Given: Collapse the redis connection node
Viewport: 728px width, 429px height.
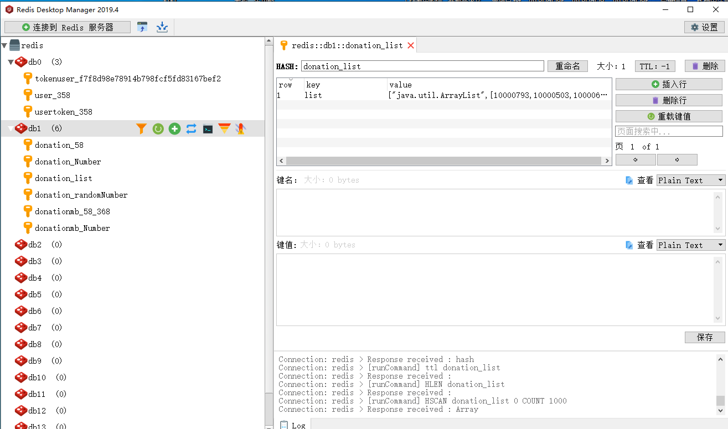Looking at the screenshot, I should point(4,45).
